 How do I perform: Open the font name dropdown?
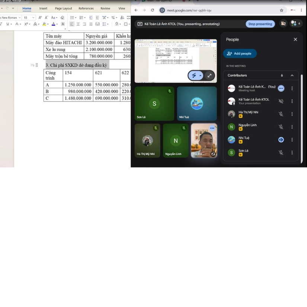pos(20,17)
